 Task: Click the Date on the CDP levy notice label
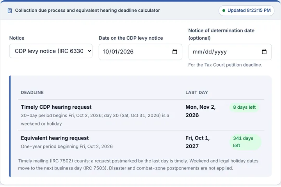click(131, 38)
